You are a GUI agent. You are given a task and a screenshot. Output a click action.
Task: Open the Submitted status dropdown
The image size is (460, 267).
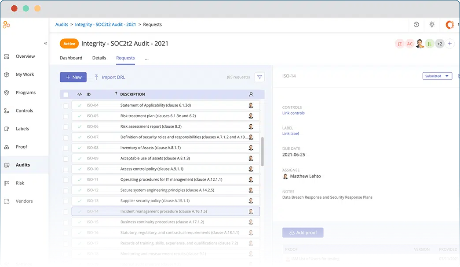437,76
